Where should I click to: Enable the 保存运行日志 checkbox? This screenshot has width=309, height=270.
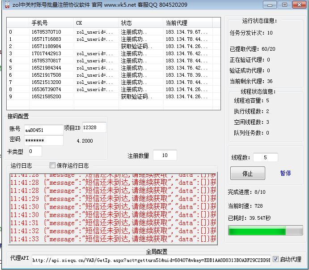tap(52, 165)
